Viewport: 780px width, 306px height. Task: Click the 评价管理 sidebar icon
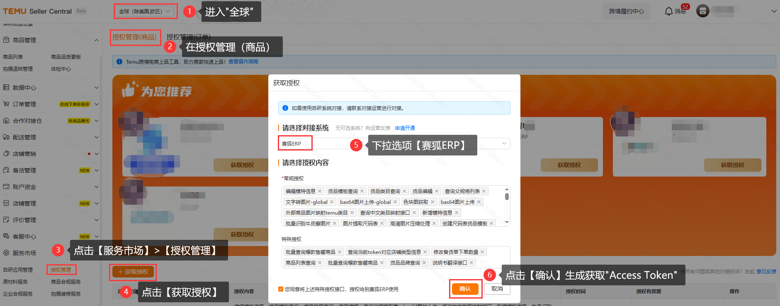[x=6, y=220]
